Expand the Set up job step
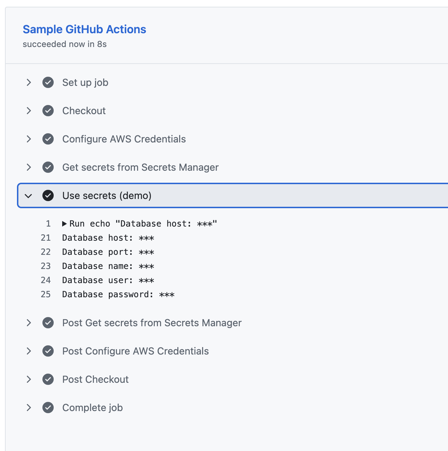 [x=29, y=82]
